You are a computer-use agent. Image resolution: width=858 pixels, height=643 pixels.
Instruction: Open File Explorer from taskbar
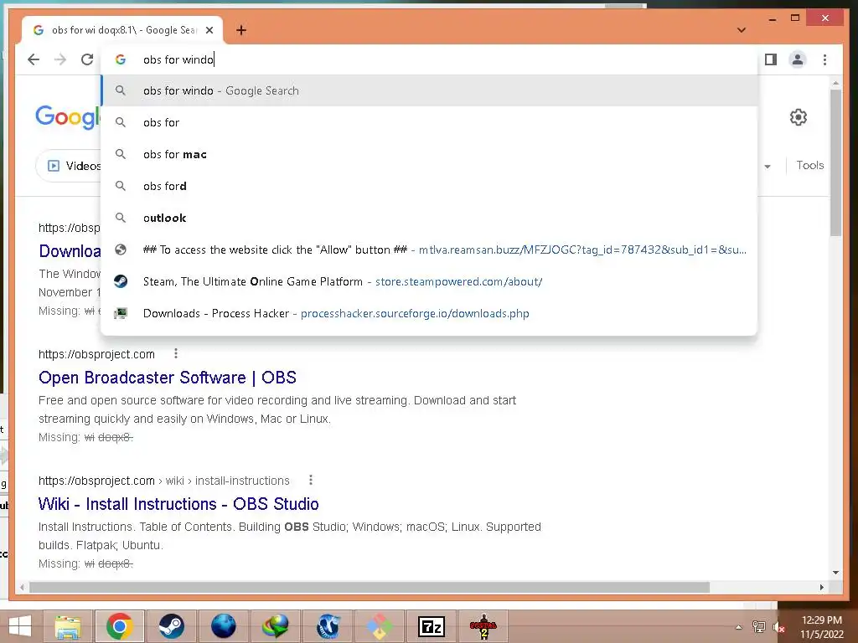[68, 626]
